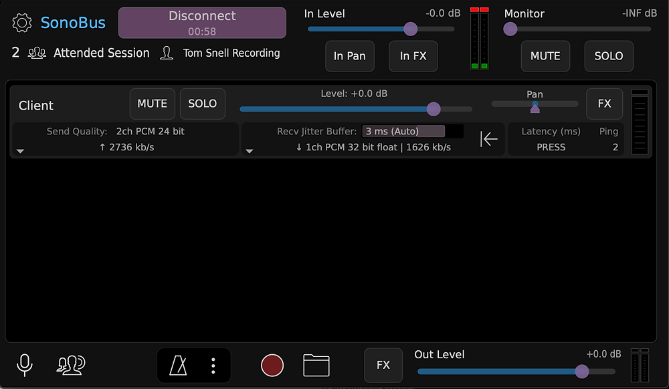The height and width of the screenshot is (389, 669).
Task: Toggle the microphone input mute icon
Action: pyautogui.click(x=24, y=365)
